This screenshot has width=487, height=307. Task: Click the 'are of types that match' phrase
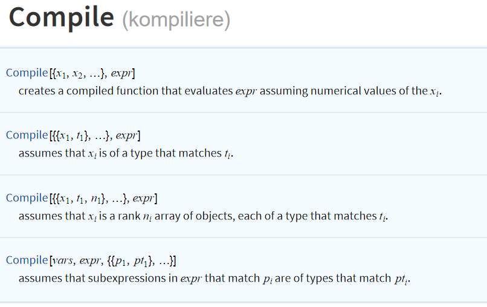point(333,279)
